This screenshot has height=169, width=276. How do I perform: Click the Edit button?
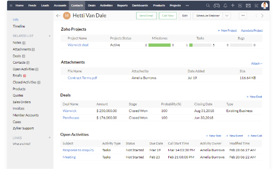point(185,16)
